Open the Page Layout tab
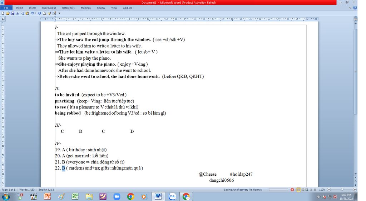This screenshot has height=201, width=366. tap(49, 8)
